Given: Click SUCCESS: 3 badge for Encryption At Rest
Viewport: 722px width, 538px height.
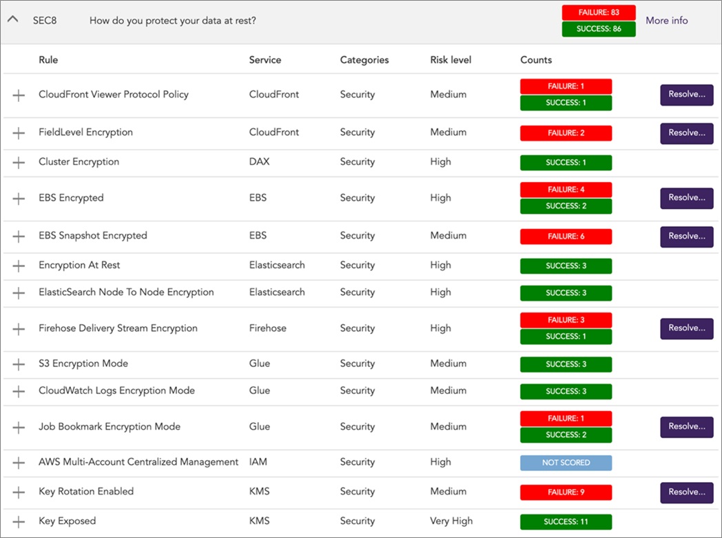Looking at the screenshot, I should (x=566, y=266).
